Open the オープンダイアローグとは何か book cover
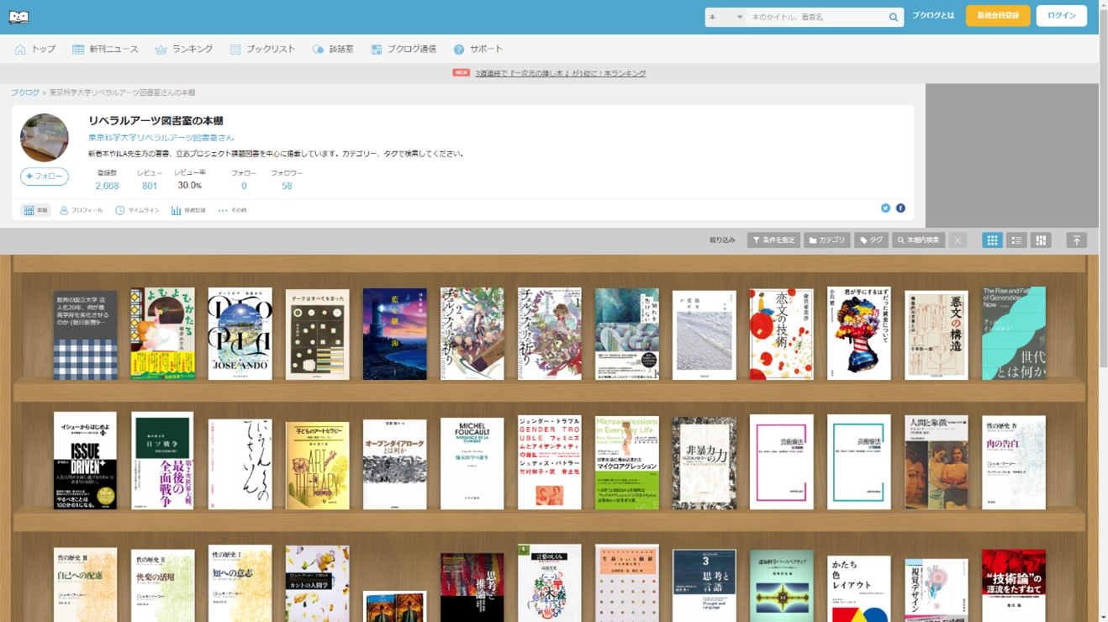This screenshot has width=1108, height=622. point(394,464)
